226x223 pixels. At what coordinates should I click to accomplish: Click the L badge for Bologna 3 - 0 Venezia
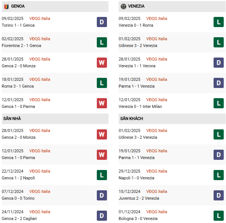pos(218,215)
